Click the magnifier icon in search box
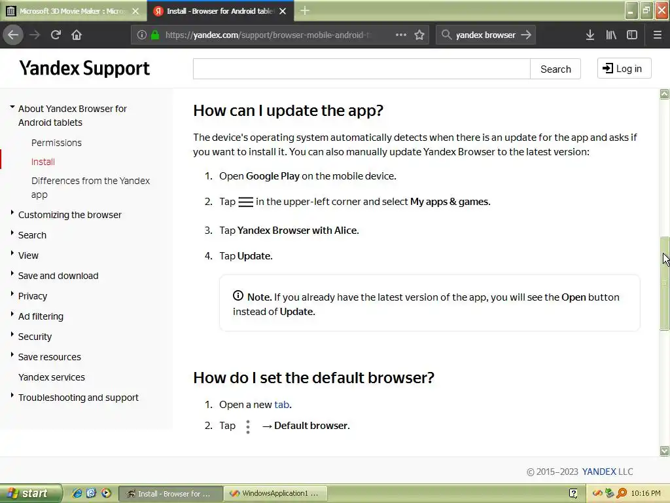The height and width of the screenshot is (503, 670). point(446,35)
